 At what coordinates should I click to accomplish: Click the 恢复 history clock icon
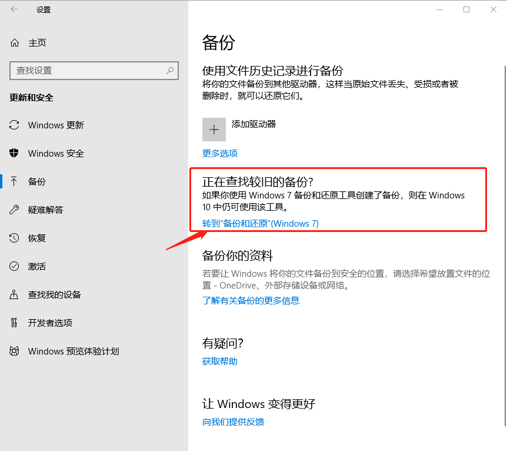(14, 238)
